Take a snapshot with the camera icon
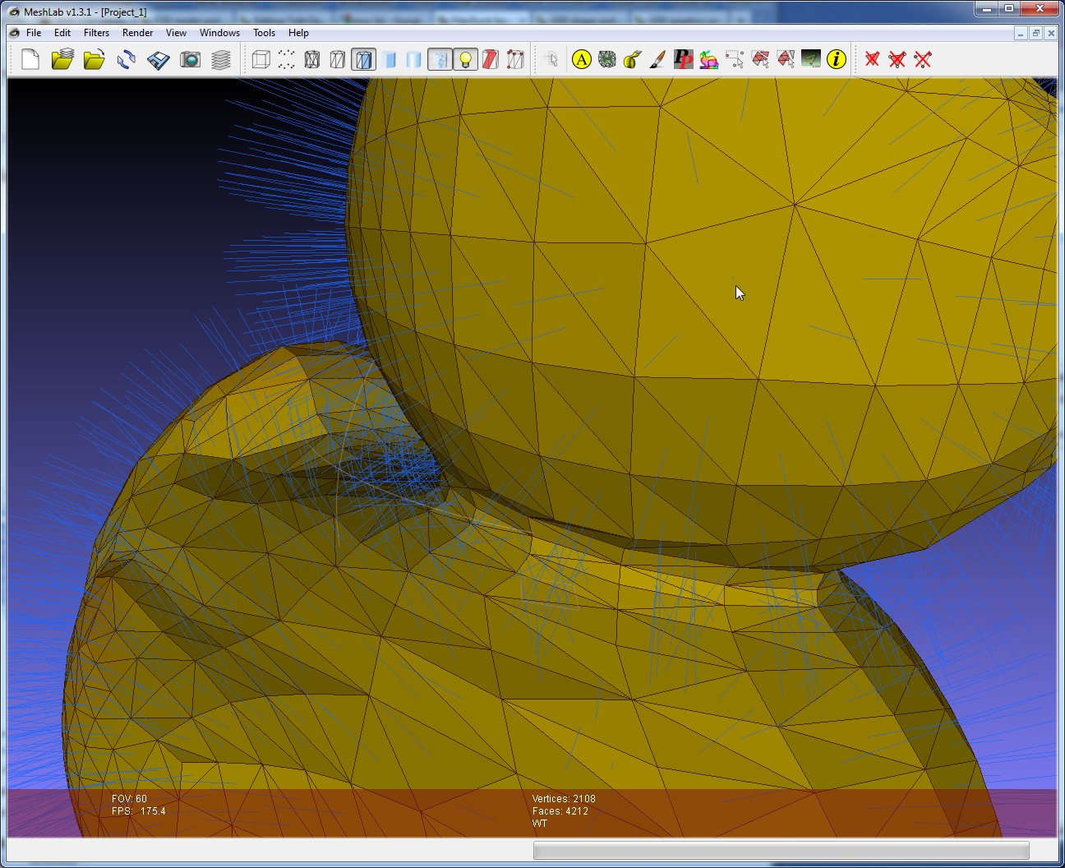Screen dimensions: 1065x868 (x=190, y=59)
